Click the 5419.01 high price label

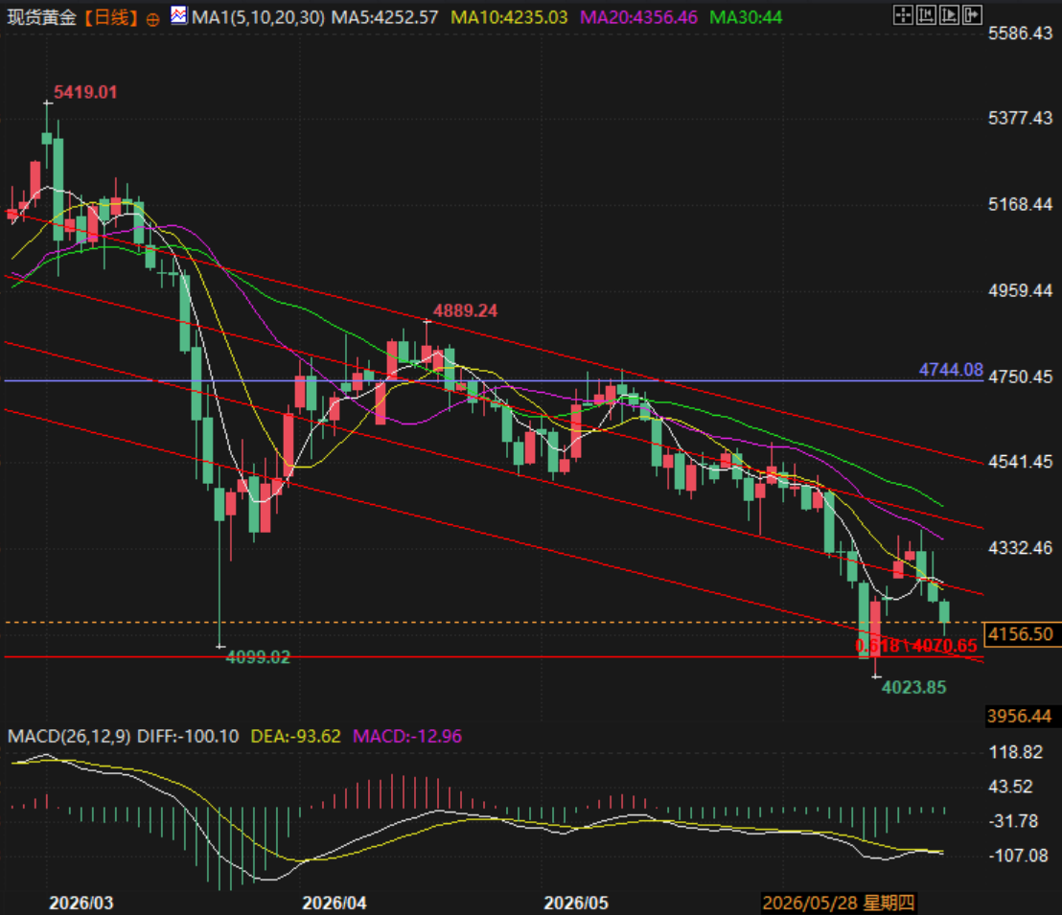click(85, 92)
